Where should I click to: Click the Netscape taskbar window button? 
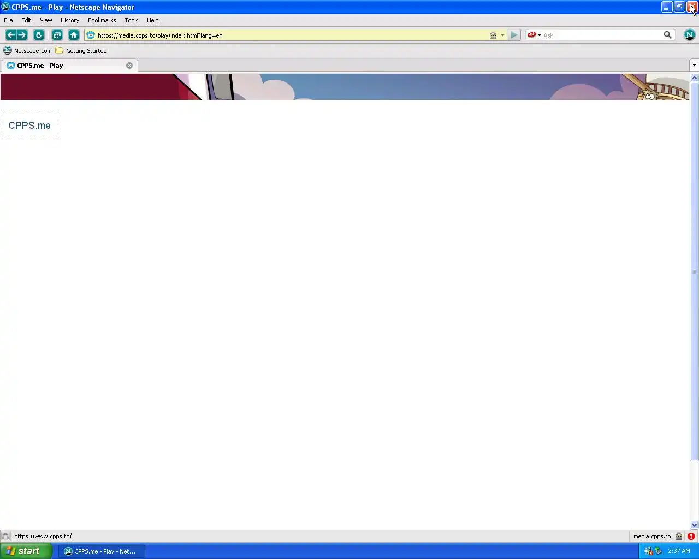point(101,551)
